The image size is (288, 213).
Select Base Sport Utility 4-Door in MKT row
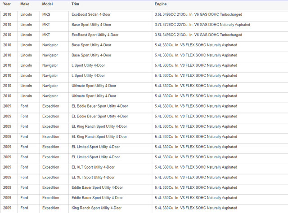91,25
